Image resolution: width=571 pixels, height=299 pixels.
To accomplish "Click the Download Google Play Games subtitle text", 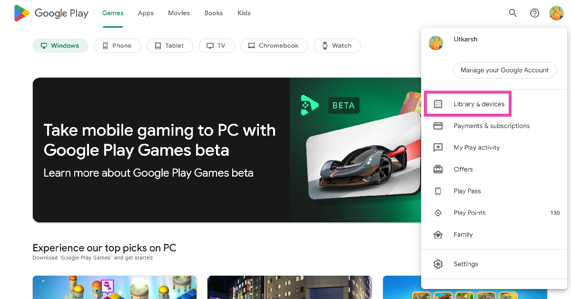I will point(93,258).
